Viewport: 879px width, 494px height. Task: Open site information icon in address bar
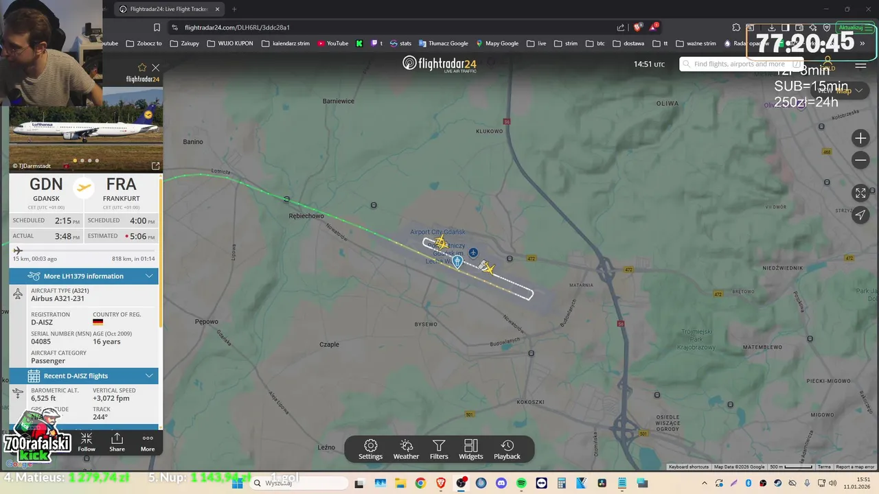tap(175, 27)
